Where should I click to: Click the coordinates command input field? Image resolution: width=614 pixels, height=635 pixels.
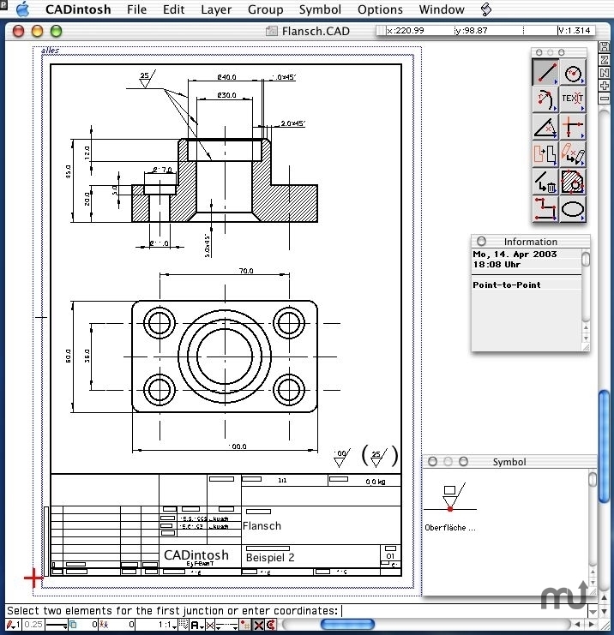click(461, 611)
